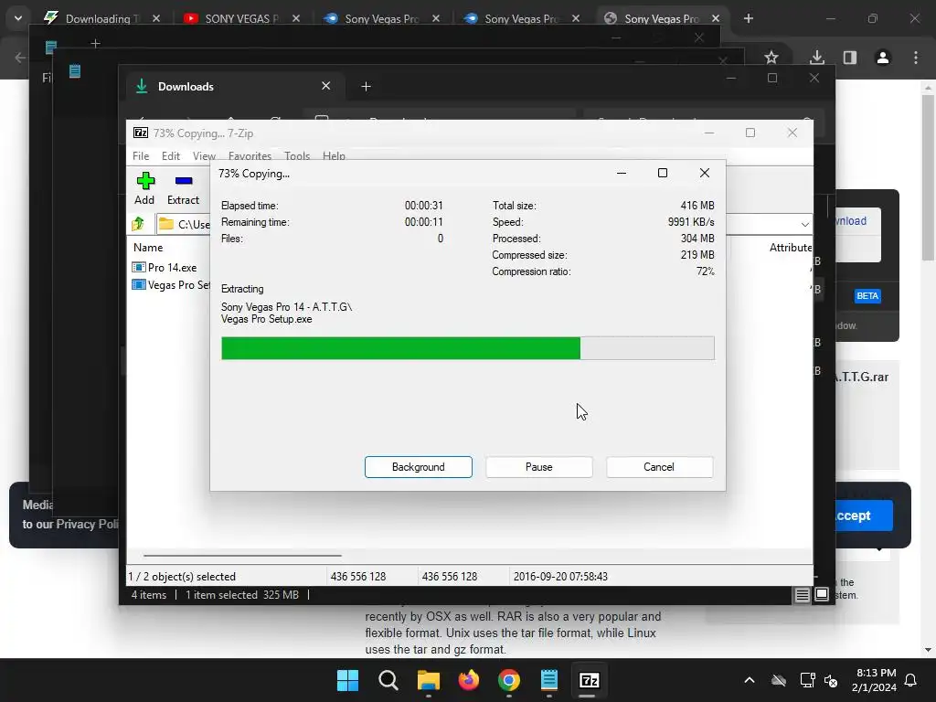936x702 pixels.
Task: Open Firefox from the taskbar
Action: tap(469, 680)
